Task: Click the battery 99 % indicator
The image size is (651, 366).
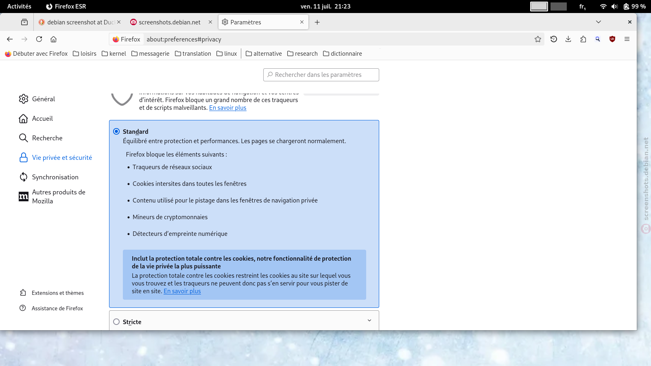Action: [x=635, y=7]
